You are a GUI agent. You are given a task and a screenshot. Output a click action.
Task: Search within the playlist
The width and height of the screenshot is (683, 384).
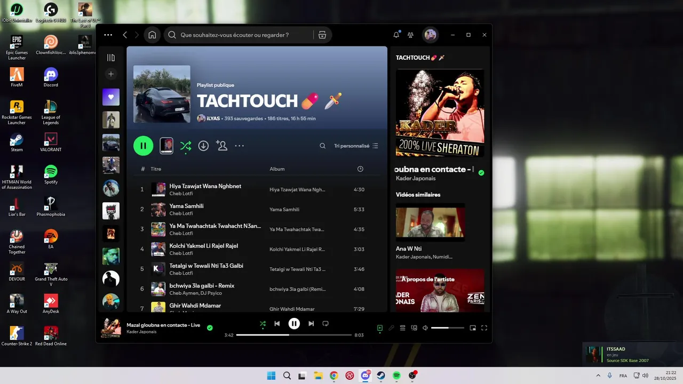(x=322, y=146)
